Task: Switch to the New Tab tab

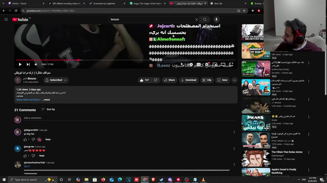Action: point(228,4)
